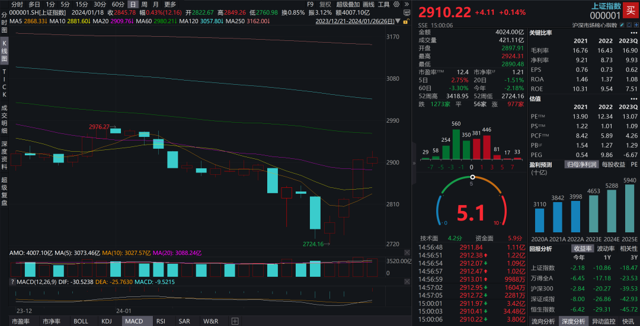Open 成交明细 in the left sidebar

[x=4, y=120]
